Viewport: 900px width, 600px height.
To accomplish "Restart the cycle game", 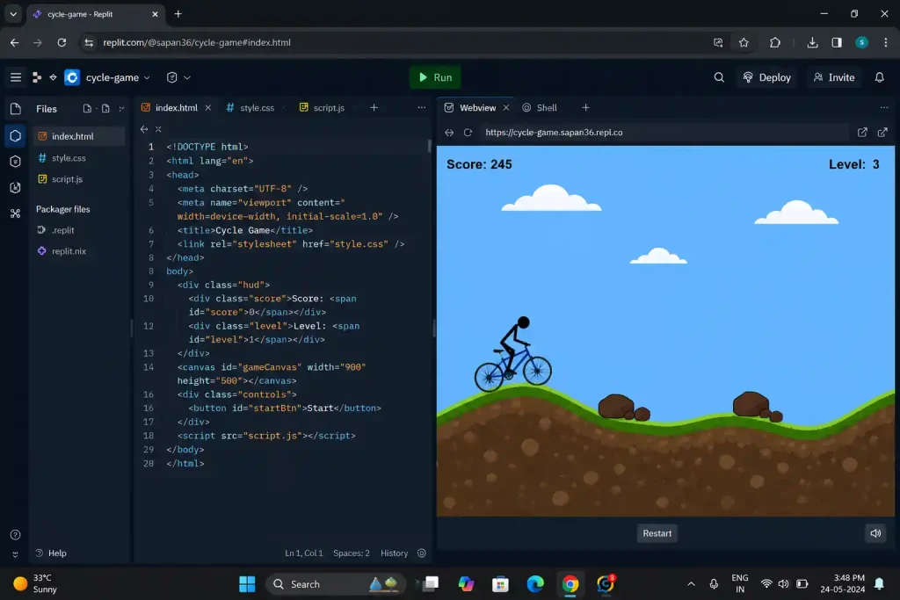I will (x=657, y=533).
